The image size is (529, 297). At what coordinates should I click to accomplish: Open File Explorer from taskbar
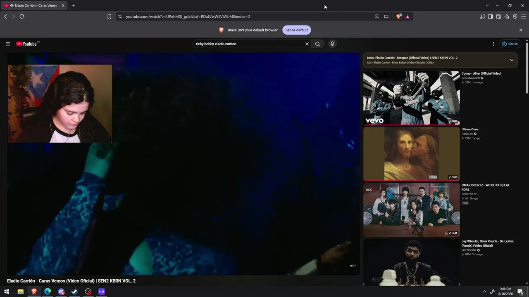[20, 292]
